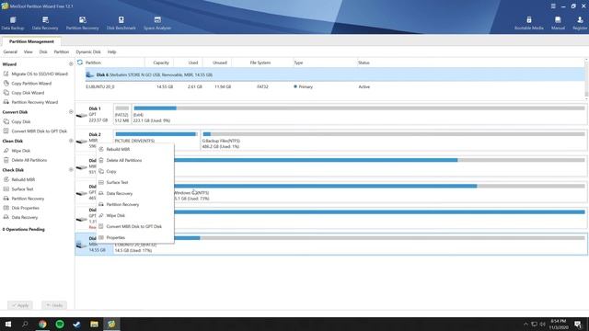Select the Partition Management tab

[31, 41]
